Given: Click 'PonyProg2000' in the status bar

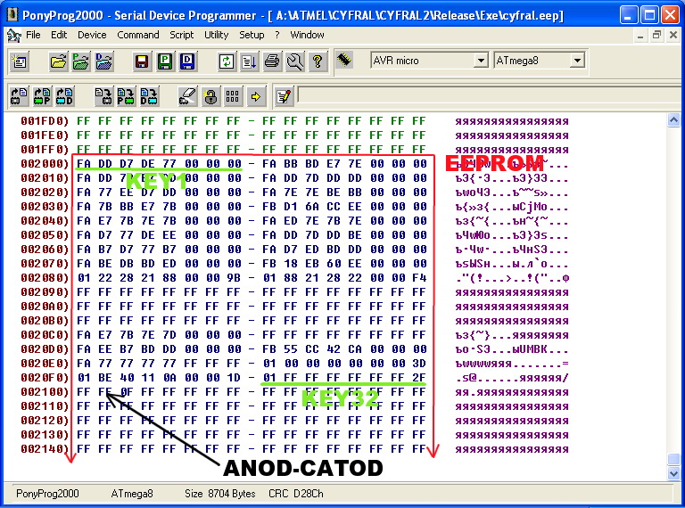Looking at the screenshot, I should (47, 494).
